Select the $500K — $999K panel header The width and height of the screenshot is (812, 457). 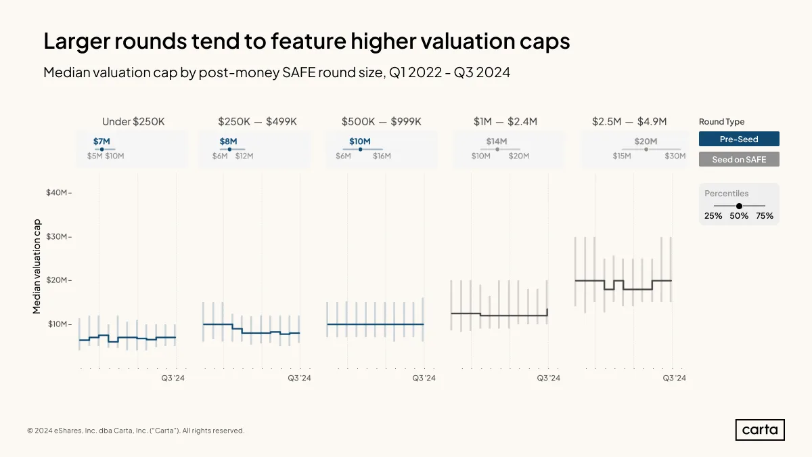[382, 122]
